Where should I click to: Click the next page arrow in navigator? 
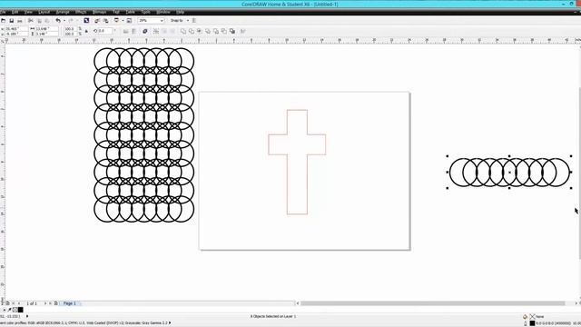[x=45, y=303]
